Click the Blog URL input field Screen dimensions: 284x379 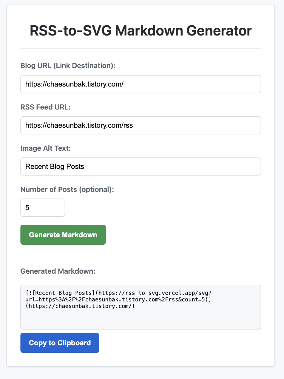(141, 84)
